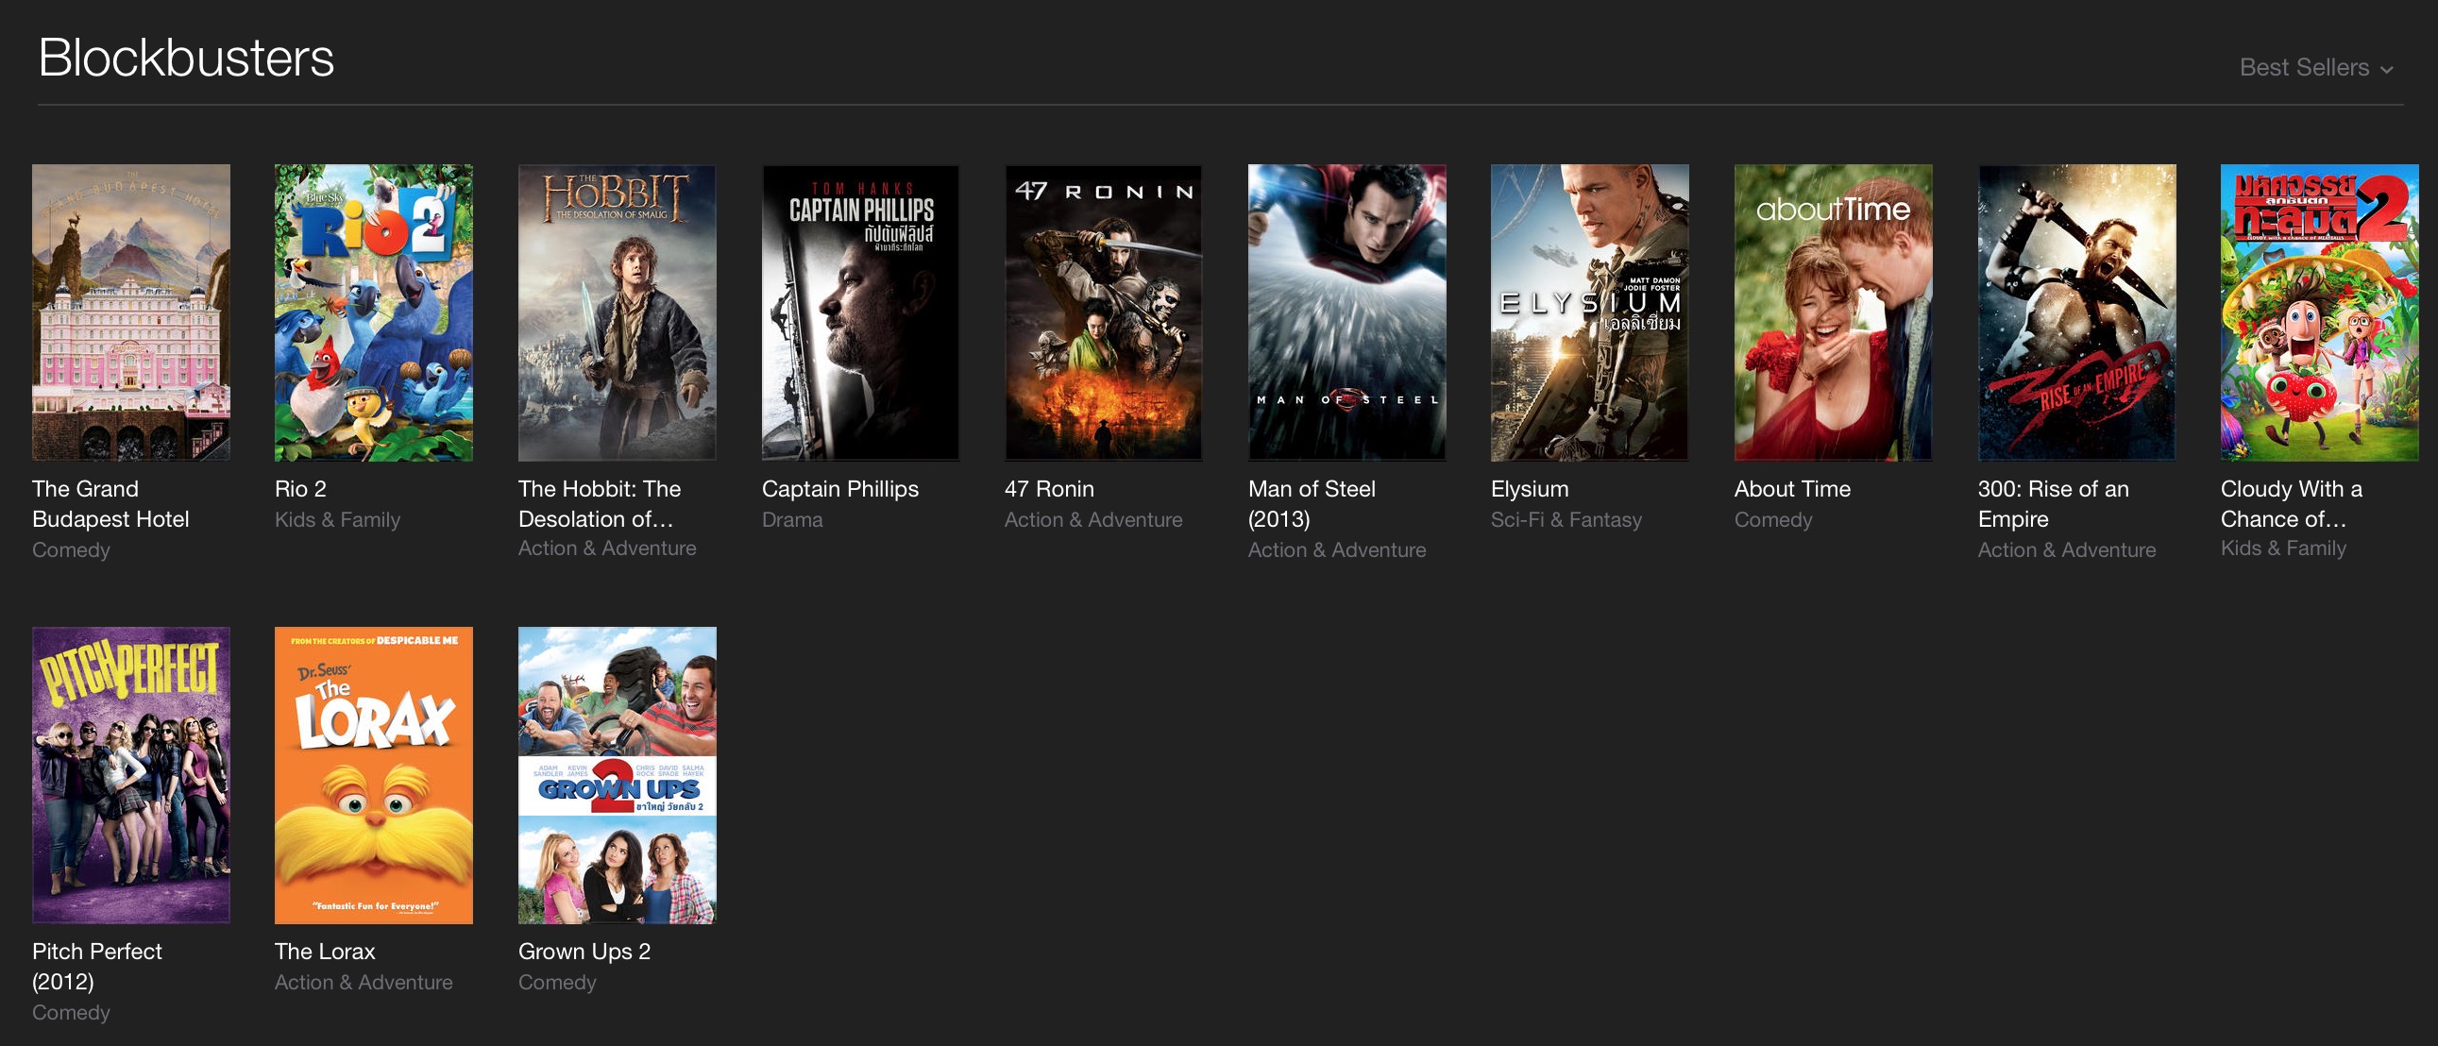Click the Cloudy With a Chance poster
The width and height of the screenshot is (2438, 1046).
pyautogui.click(x=2319, y=312)
